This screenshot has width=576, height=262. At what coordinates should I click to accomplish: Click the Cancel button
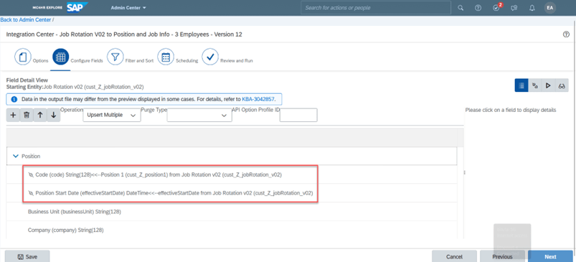pos(454,256)
